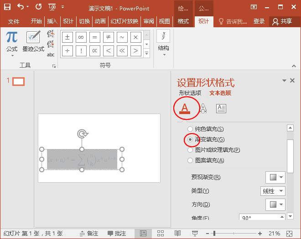Select the text fill and outline icon

(x=184, y=108)
